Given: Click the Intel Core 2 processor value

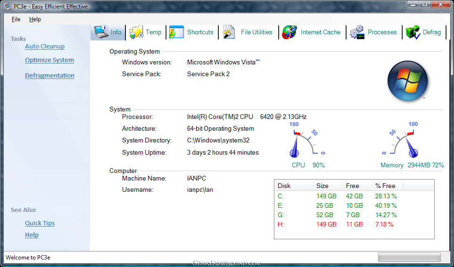Looking at the screenshot, I should (247, 117).
